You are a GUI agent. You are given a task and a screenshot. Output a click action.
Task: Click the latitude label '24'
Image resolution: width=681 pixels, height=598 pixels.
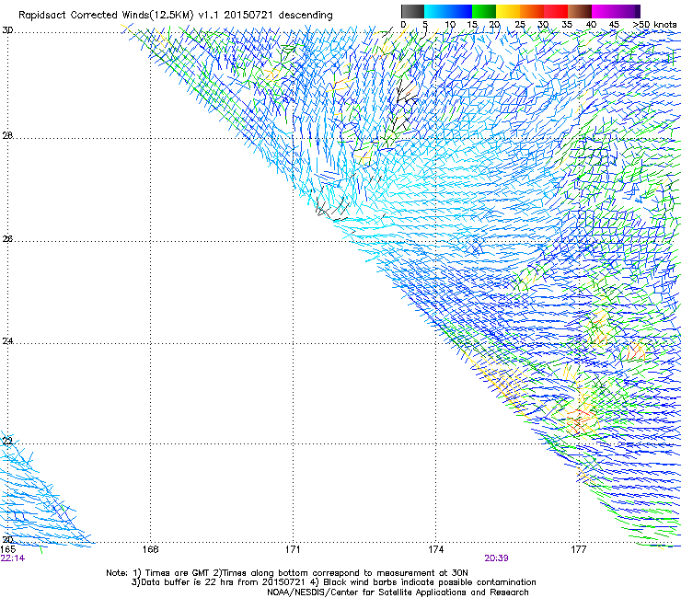click(x=7, y=341)
